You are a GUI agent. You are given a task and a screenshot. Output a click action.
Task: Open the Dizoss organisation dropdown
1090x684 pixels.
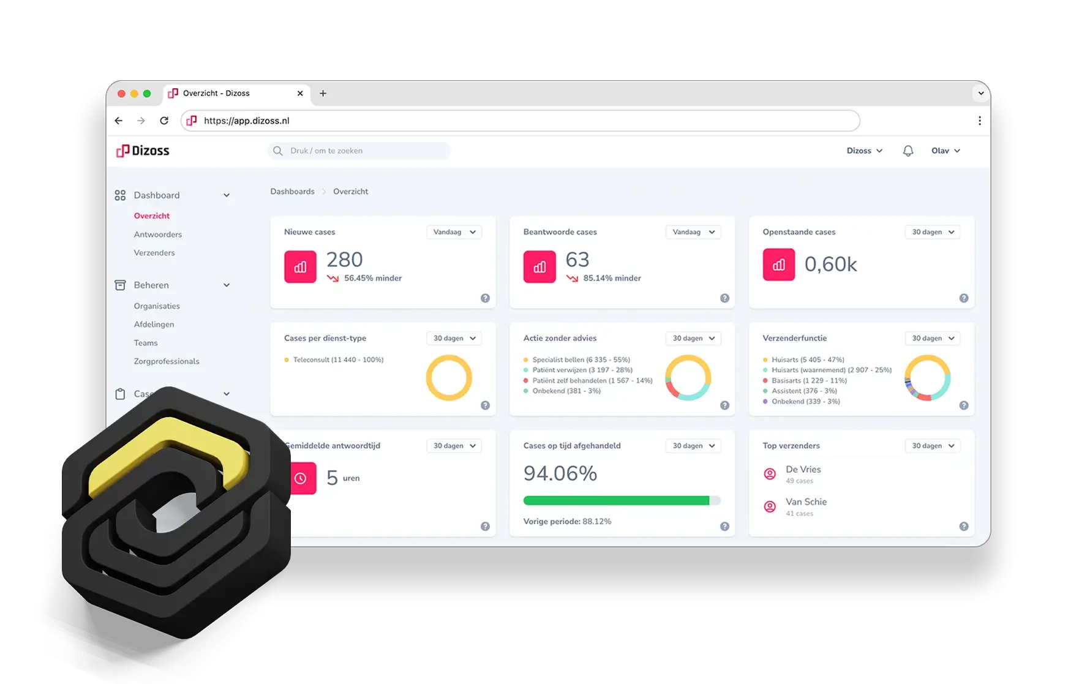click(865, 151)
